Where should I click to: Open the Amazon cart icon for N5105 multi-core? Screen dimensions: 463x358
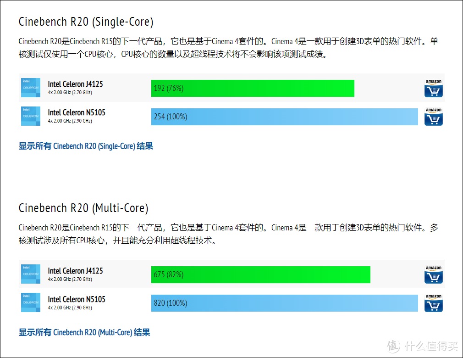433,302
